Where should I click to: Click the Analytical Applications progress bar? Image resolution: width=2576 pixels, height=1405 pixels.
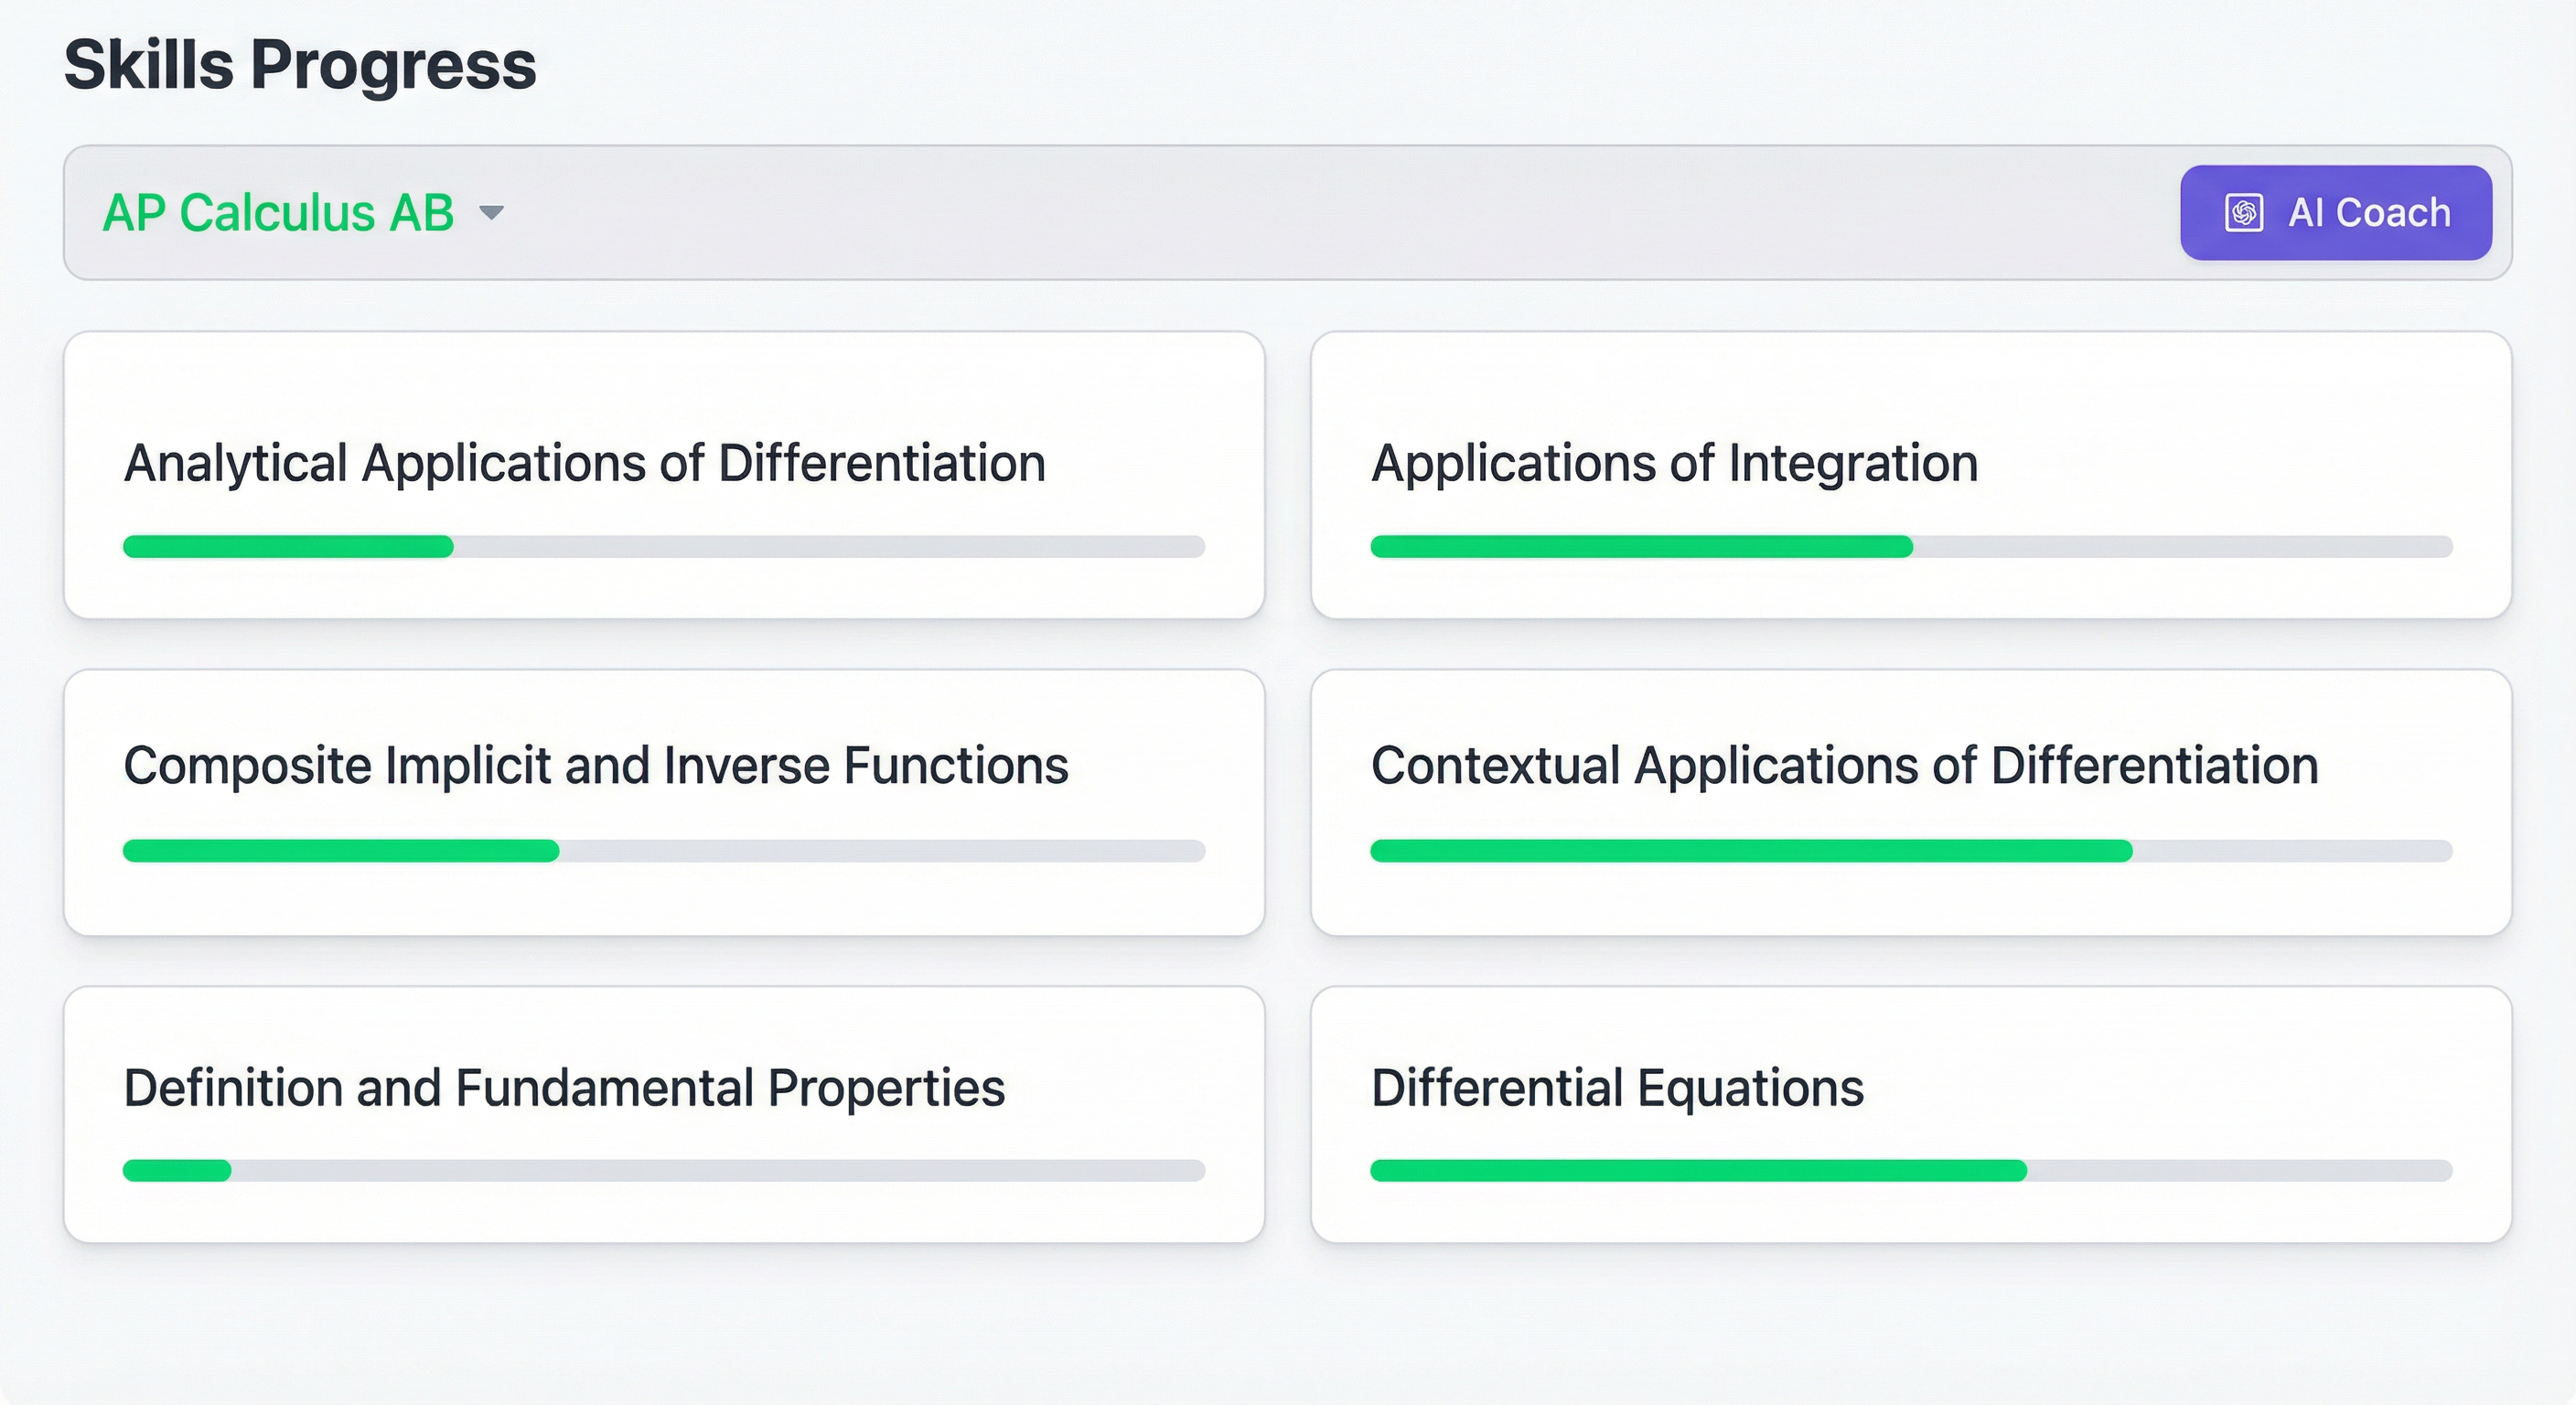(x=664, y=546)
